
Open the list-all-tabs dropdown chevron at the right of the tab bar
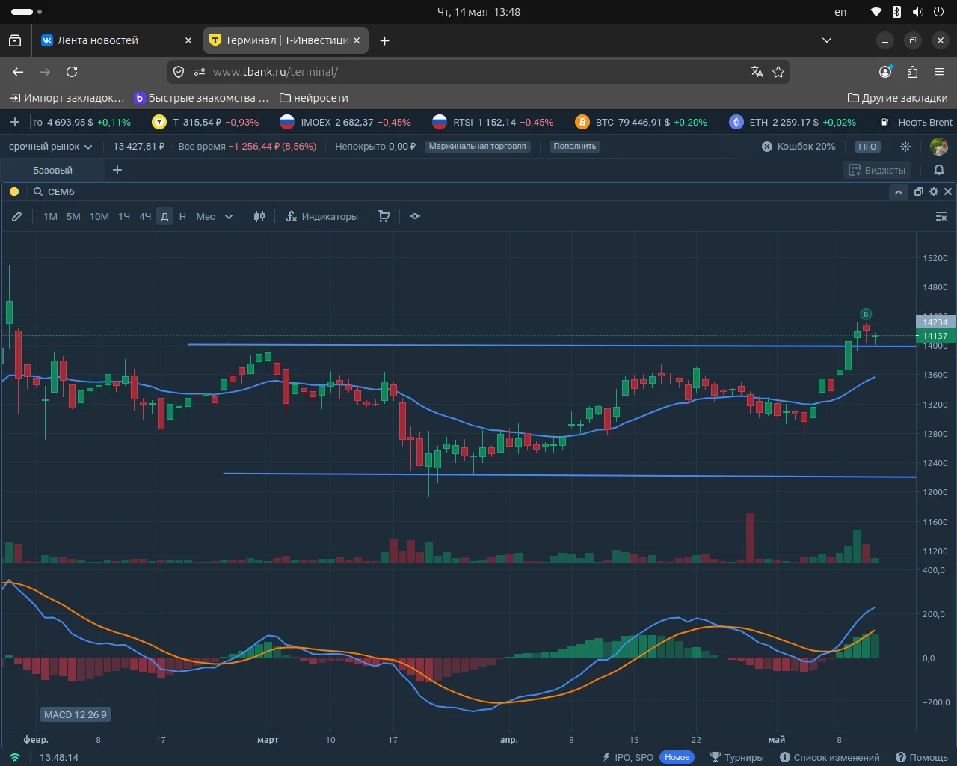point(827,40)
